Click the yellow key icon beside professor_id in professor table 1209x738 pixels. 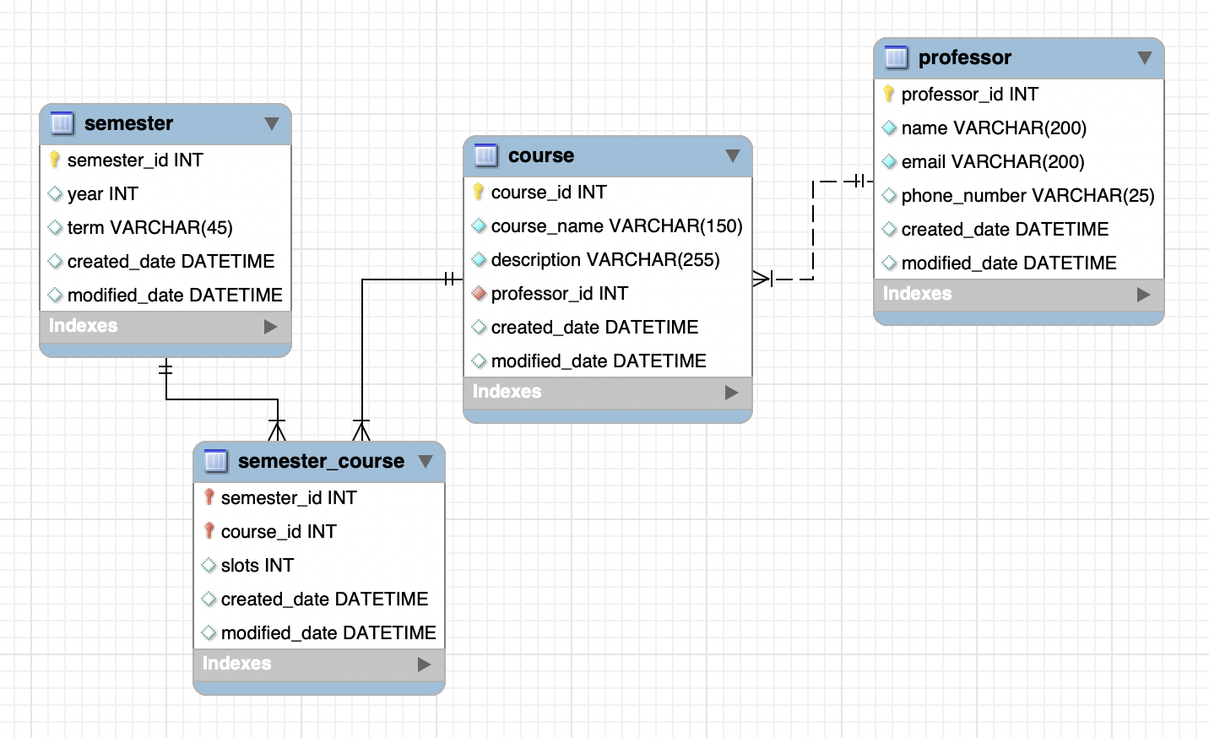889,94
